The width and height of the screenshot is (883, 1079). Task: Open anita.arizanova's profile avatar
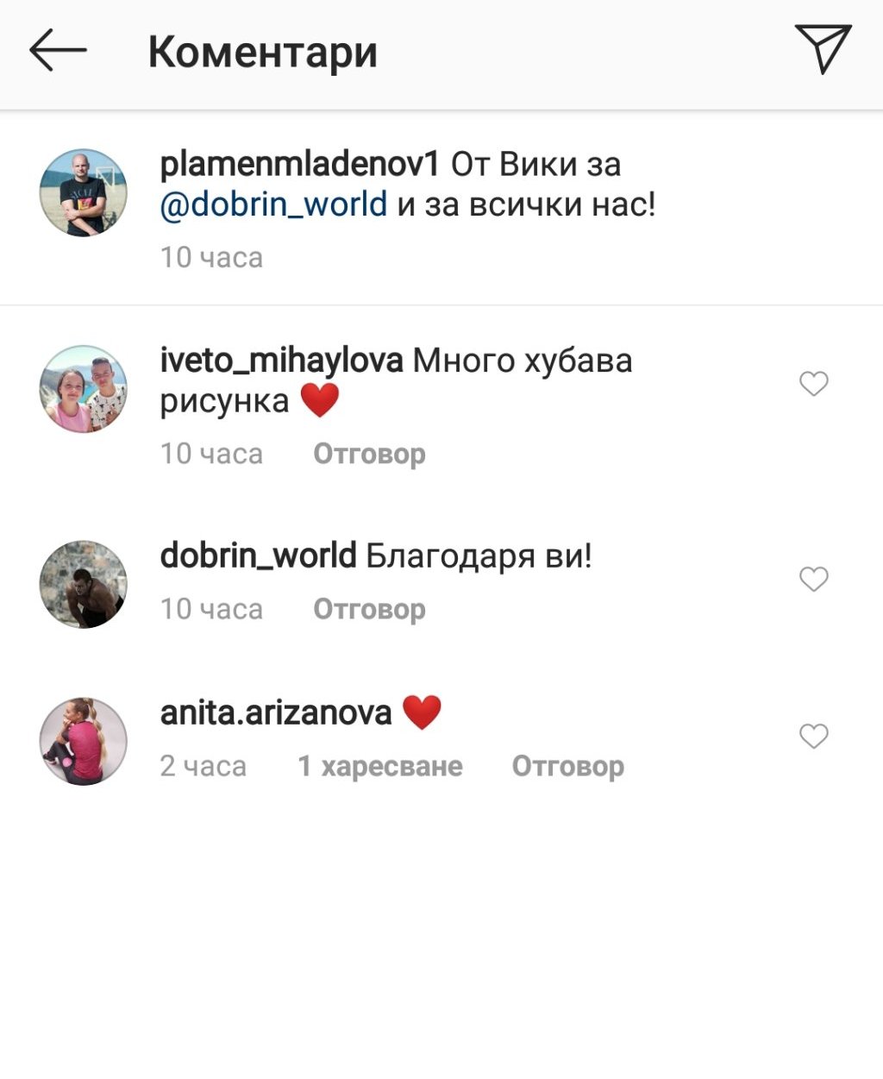(x=84, y=742)
